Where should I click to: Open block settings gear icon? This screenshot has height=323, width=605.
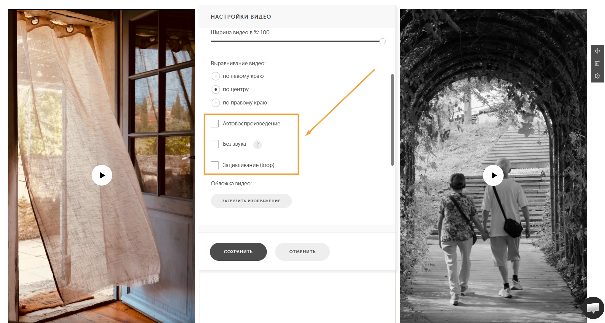pos(597,76)
